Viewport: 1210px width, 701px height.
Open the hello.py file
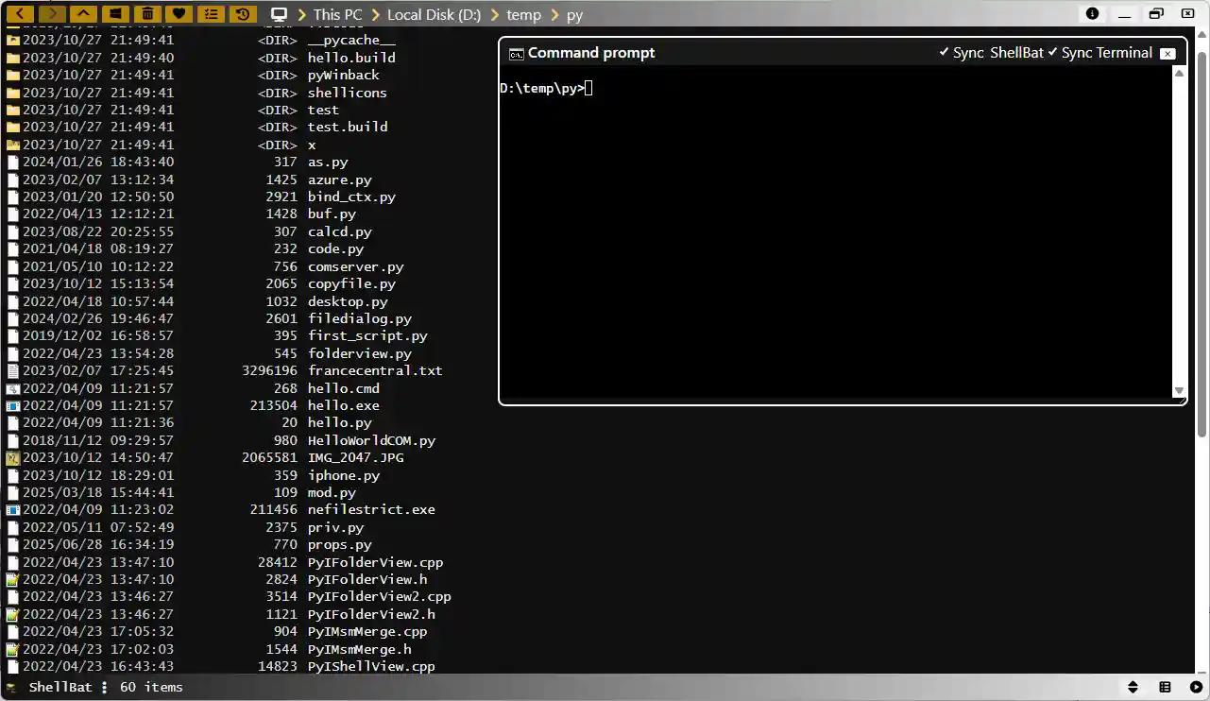339,422
